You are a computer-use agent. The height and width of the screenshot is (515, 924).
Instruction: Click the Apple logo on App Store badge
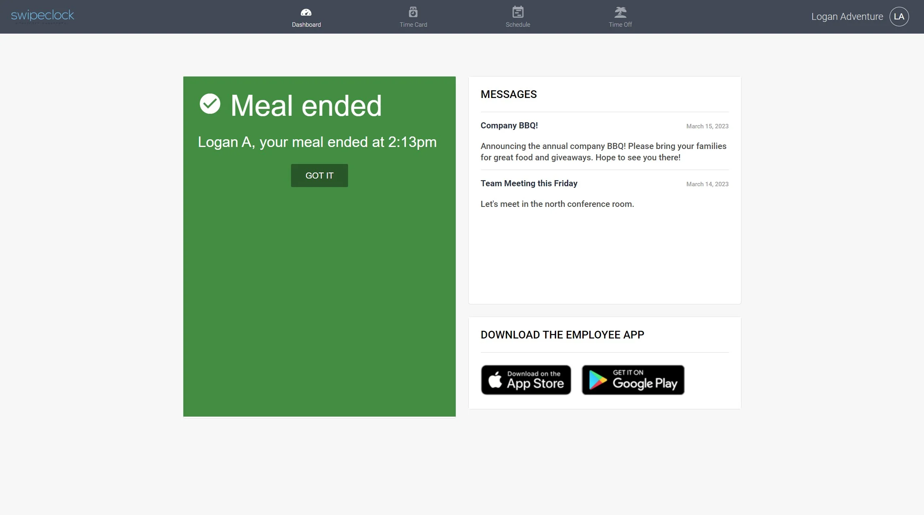[495, 380]
